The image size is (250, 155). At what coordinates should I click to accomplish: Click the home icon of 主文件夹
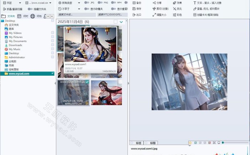pos(6,25)
